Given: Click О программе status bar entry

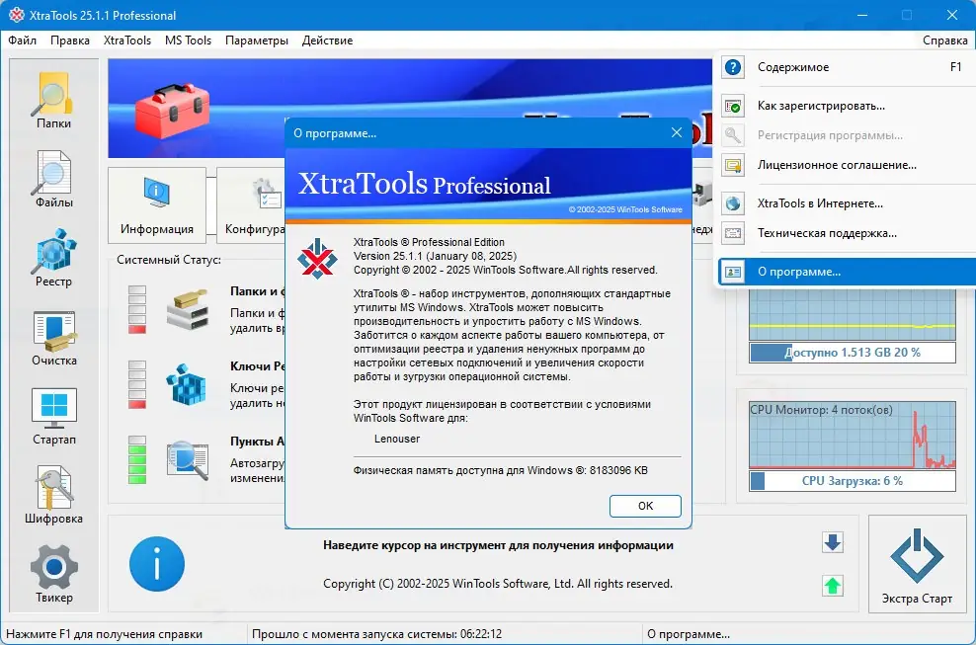Looking at the screenshot, I should [689, 634].
